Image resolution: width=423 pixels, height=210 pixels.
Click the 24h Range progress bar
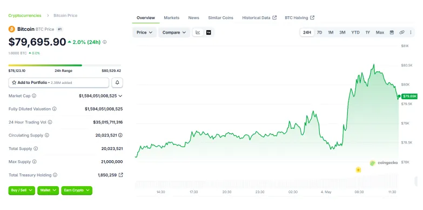65,65
